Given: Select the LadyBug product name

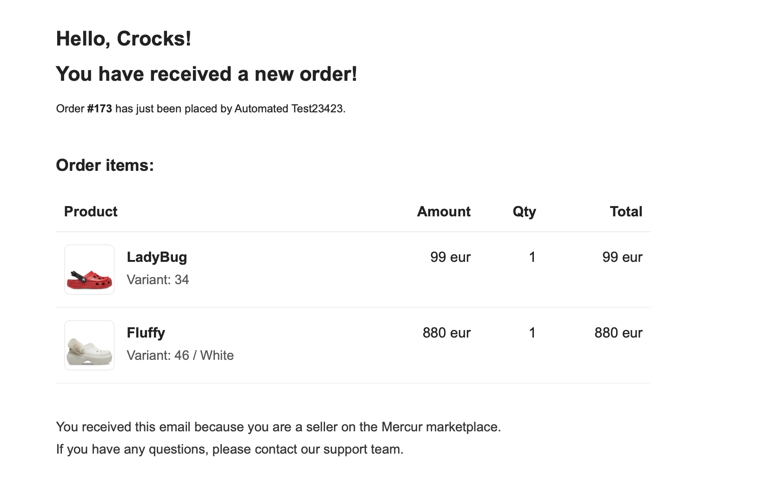Looking at the screenshot, I should [157, 257].
